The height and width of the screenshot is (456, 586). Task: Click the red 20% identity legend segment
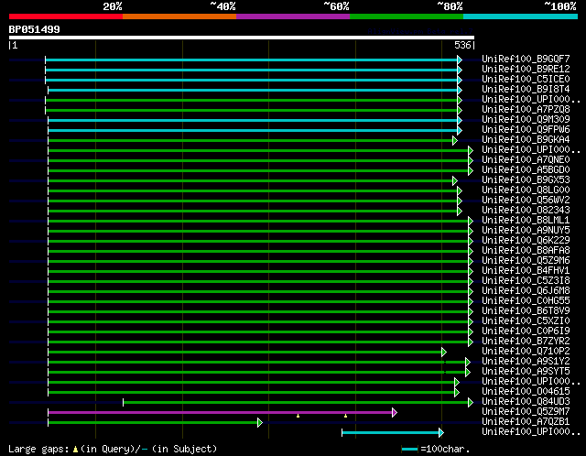pyautogui.click(x=65, y=16)
